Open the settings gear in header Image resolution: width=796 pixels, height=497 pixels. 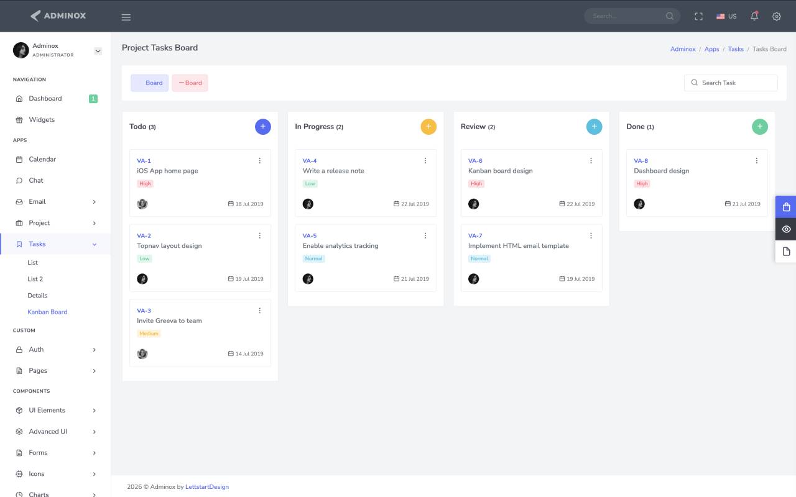click(777, 16)
